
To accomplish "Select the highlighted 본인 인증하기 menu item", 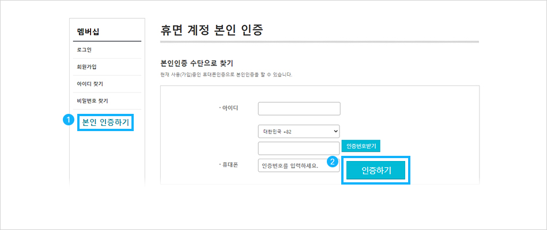I will [105, 122].
